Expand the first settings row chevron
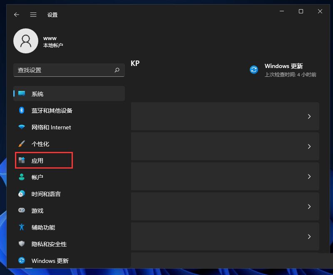This screenshot has width=333, height=275. point(309,116)
